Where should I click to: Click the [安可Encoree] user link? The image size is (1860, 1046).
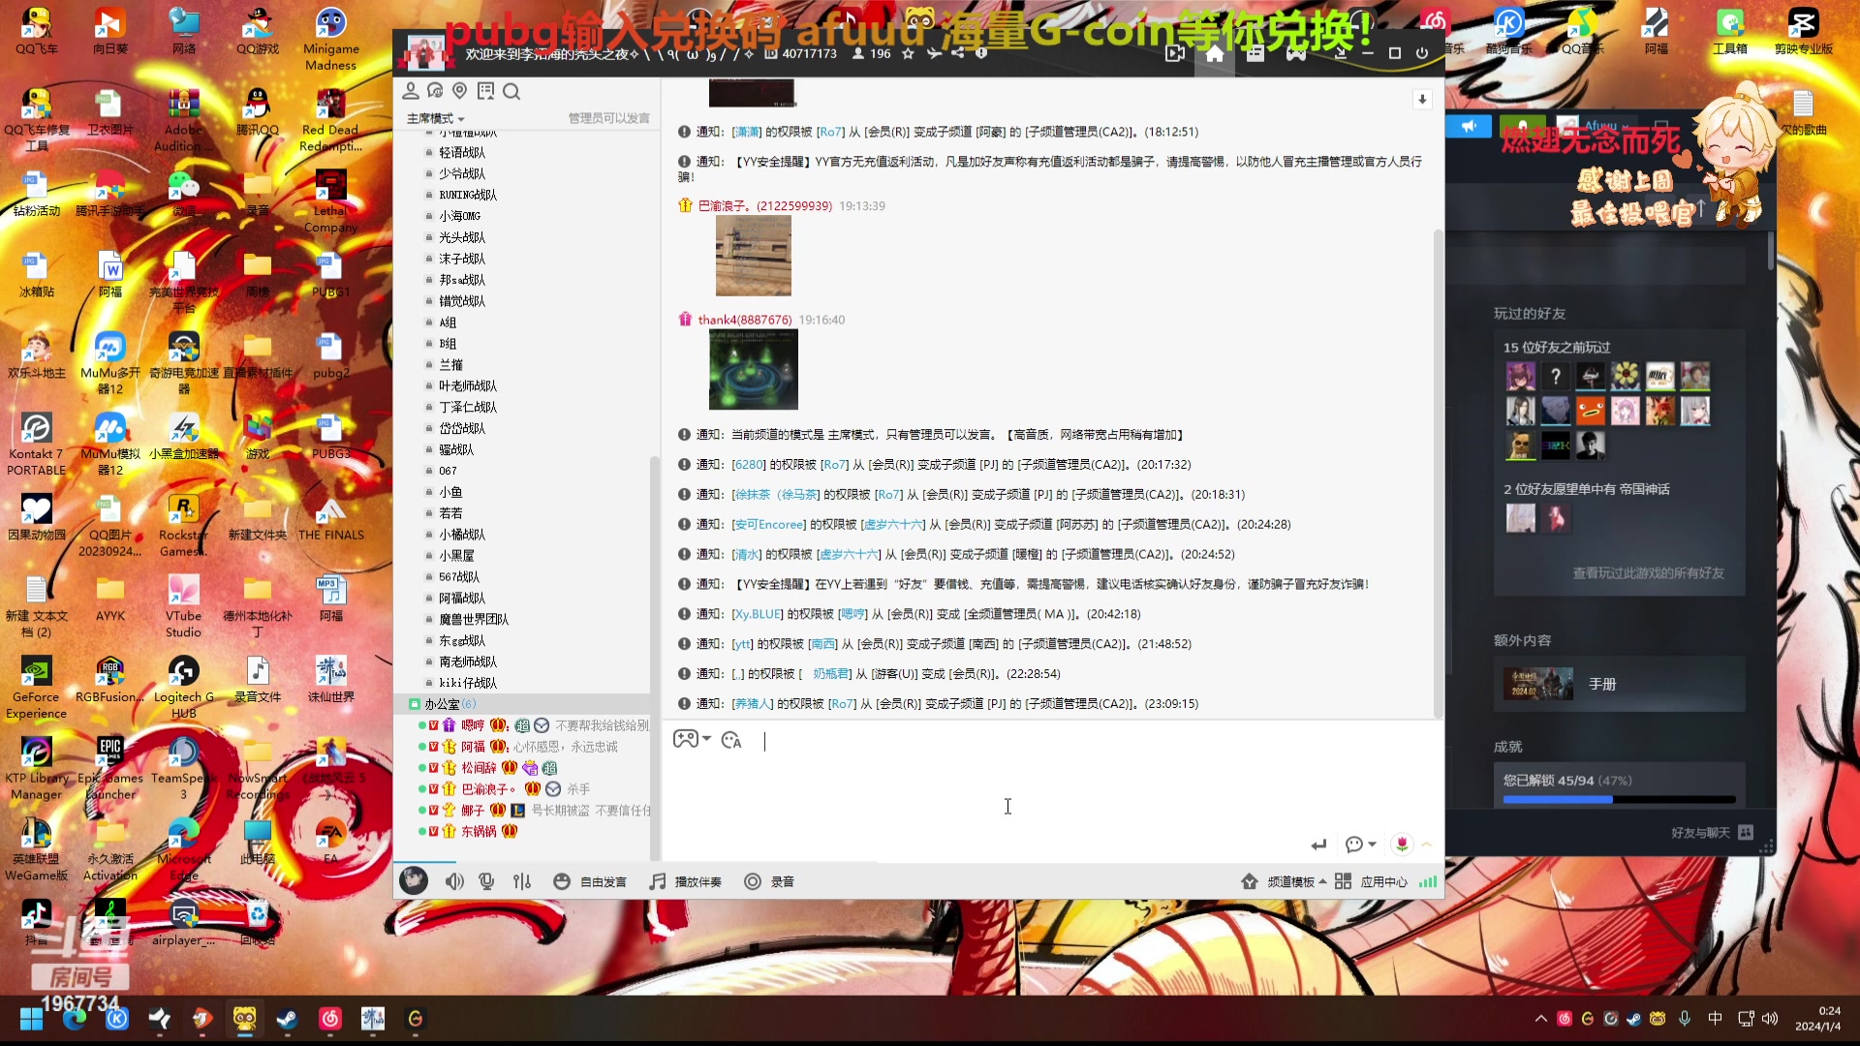coord(769,525)
